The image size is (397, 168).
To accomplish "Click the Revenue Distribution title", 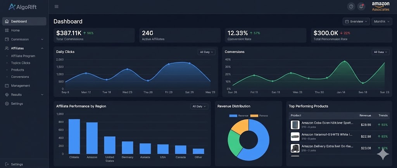I will point(234,106).
